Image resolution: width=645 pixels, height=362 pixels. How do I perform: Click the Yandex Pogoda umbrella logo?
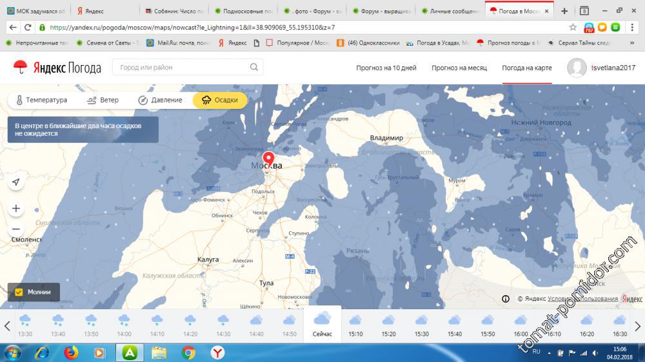point(20,67)
